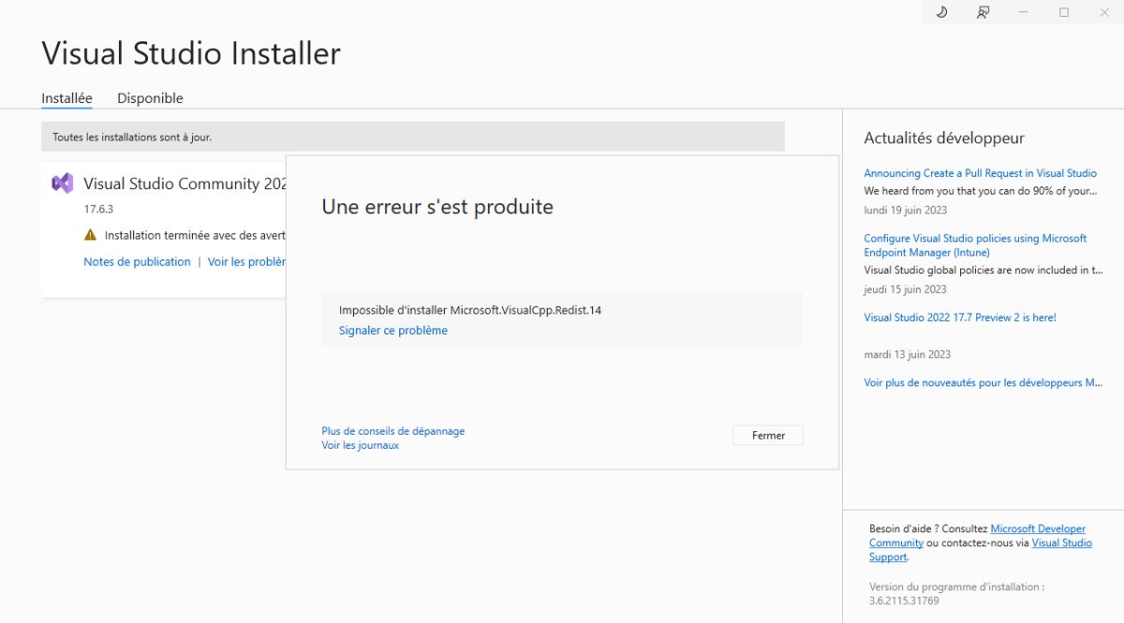Click We heard from you news summary
This screenshot has width=1124, height=623.
click(981, 191)
